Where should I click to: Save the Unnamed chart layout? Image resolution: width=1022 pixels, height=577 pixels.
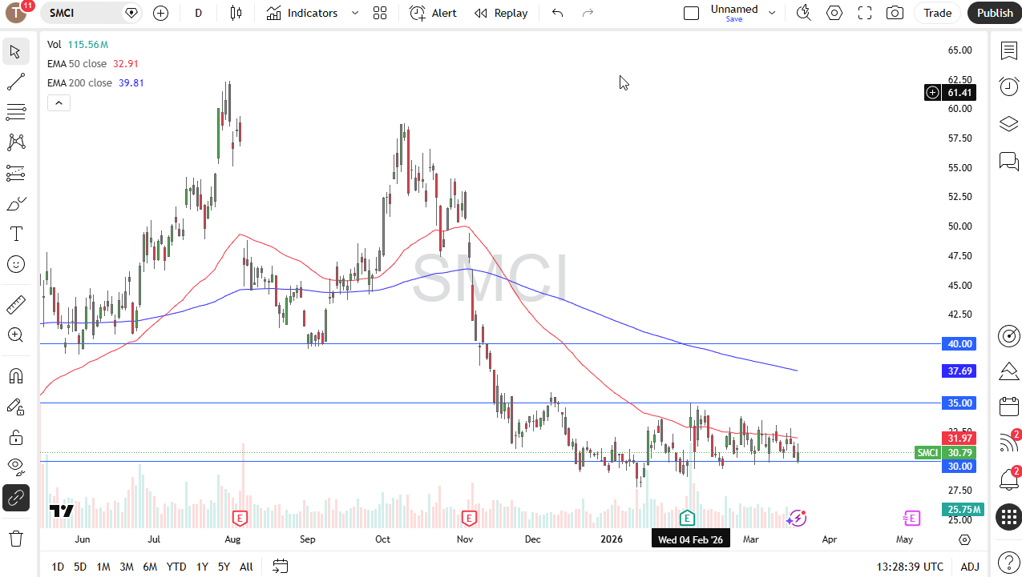734,19
